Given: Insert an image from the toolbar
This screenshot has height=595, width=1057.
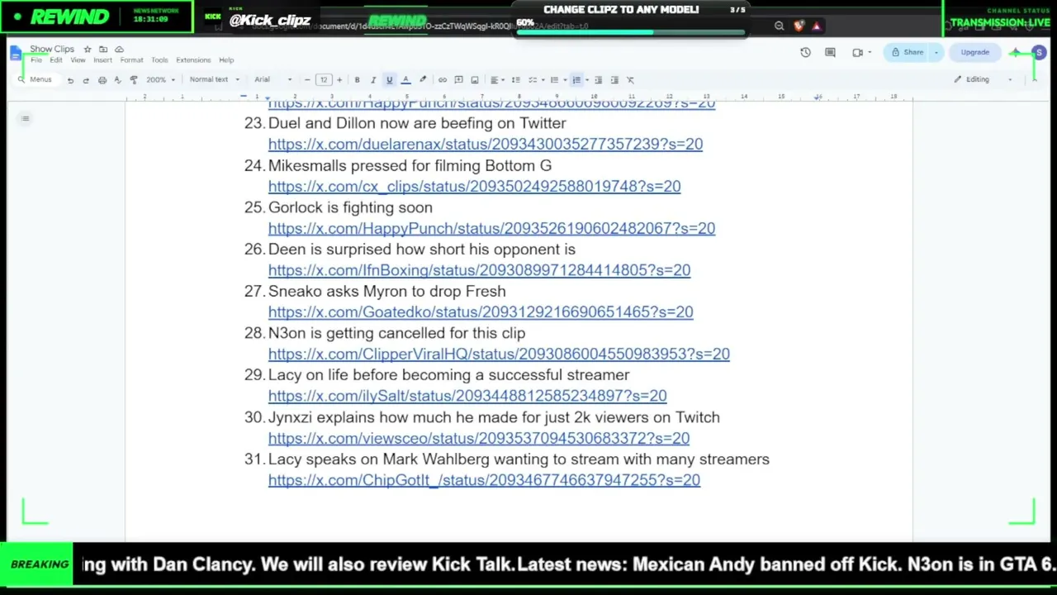Looking at the screenshot, I should (475, 80).
